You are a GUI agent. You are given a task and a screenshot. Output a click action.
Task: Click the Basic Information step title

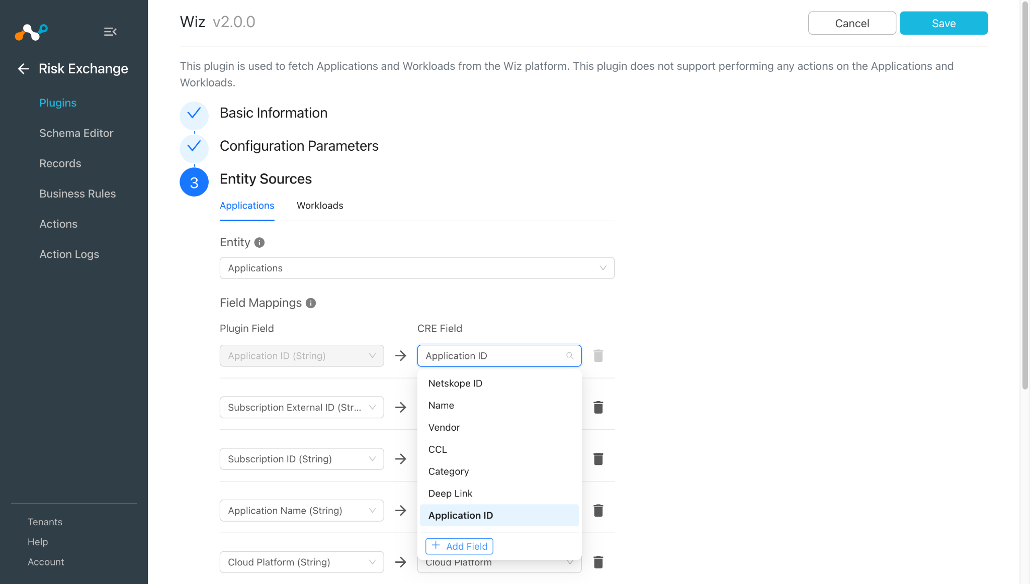pos(274,113)
